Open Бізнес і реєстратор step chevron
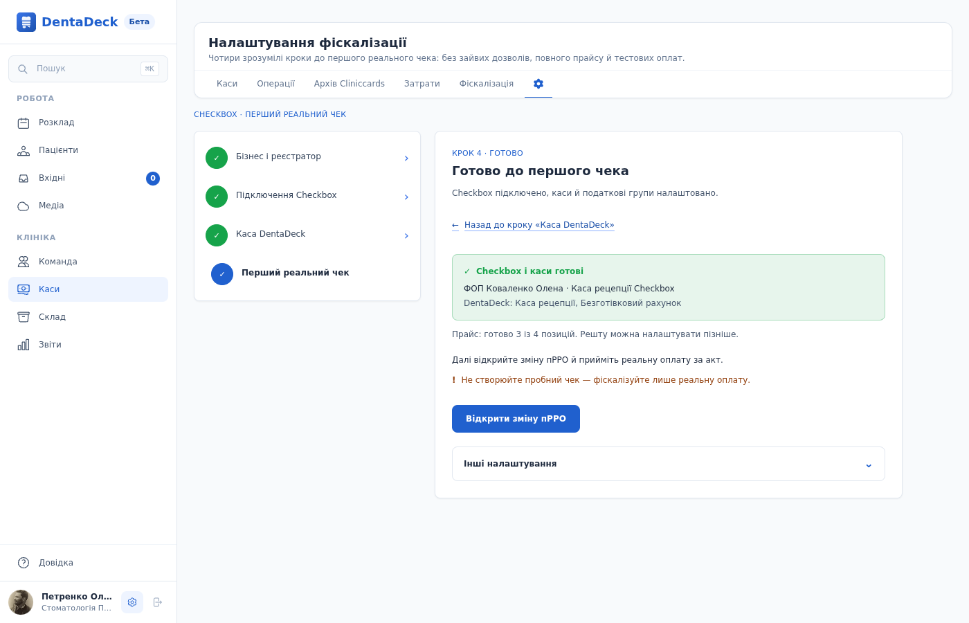Image resolution: width=969 pixels, height=623 pixels. [x=406, y=159]
